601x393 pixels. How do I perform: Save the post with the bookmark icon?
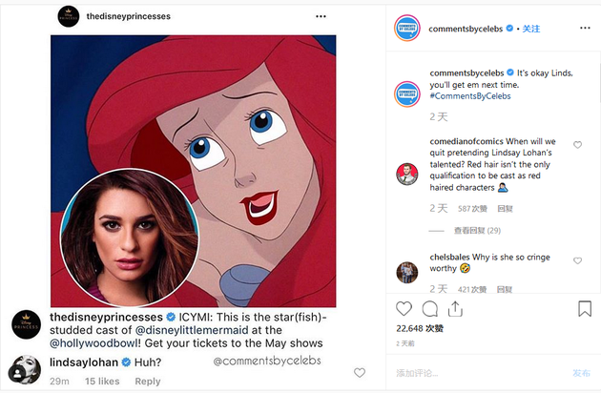tap(585, 309)
